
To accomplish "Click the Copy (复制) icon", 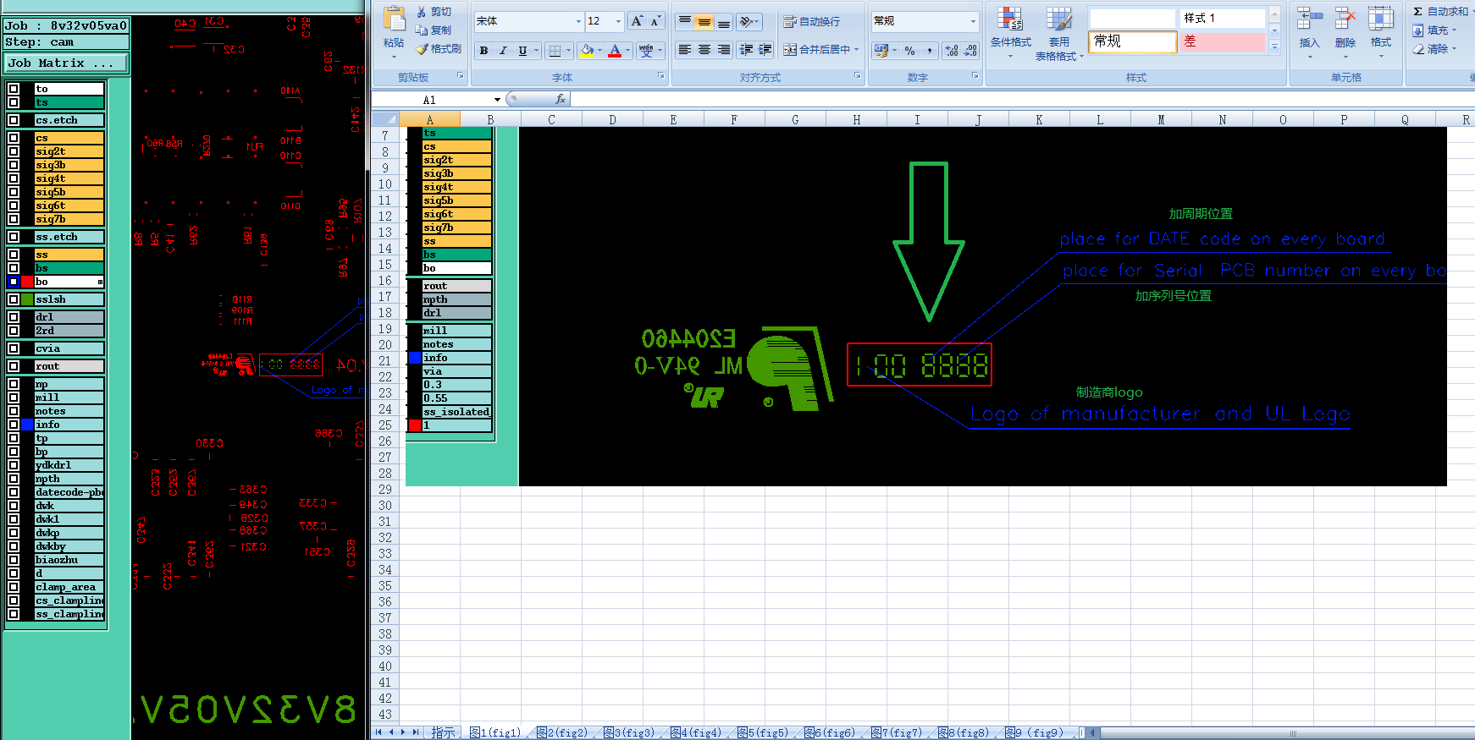I will [x=422, y=30].
